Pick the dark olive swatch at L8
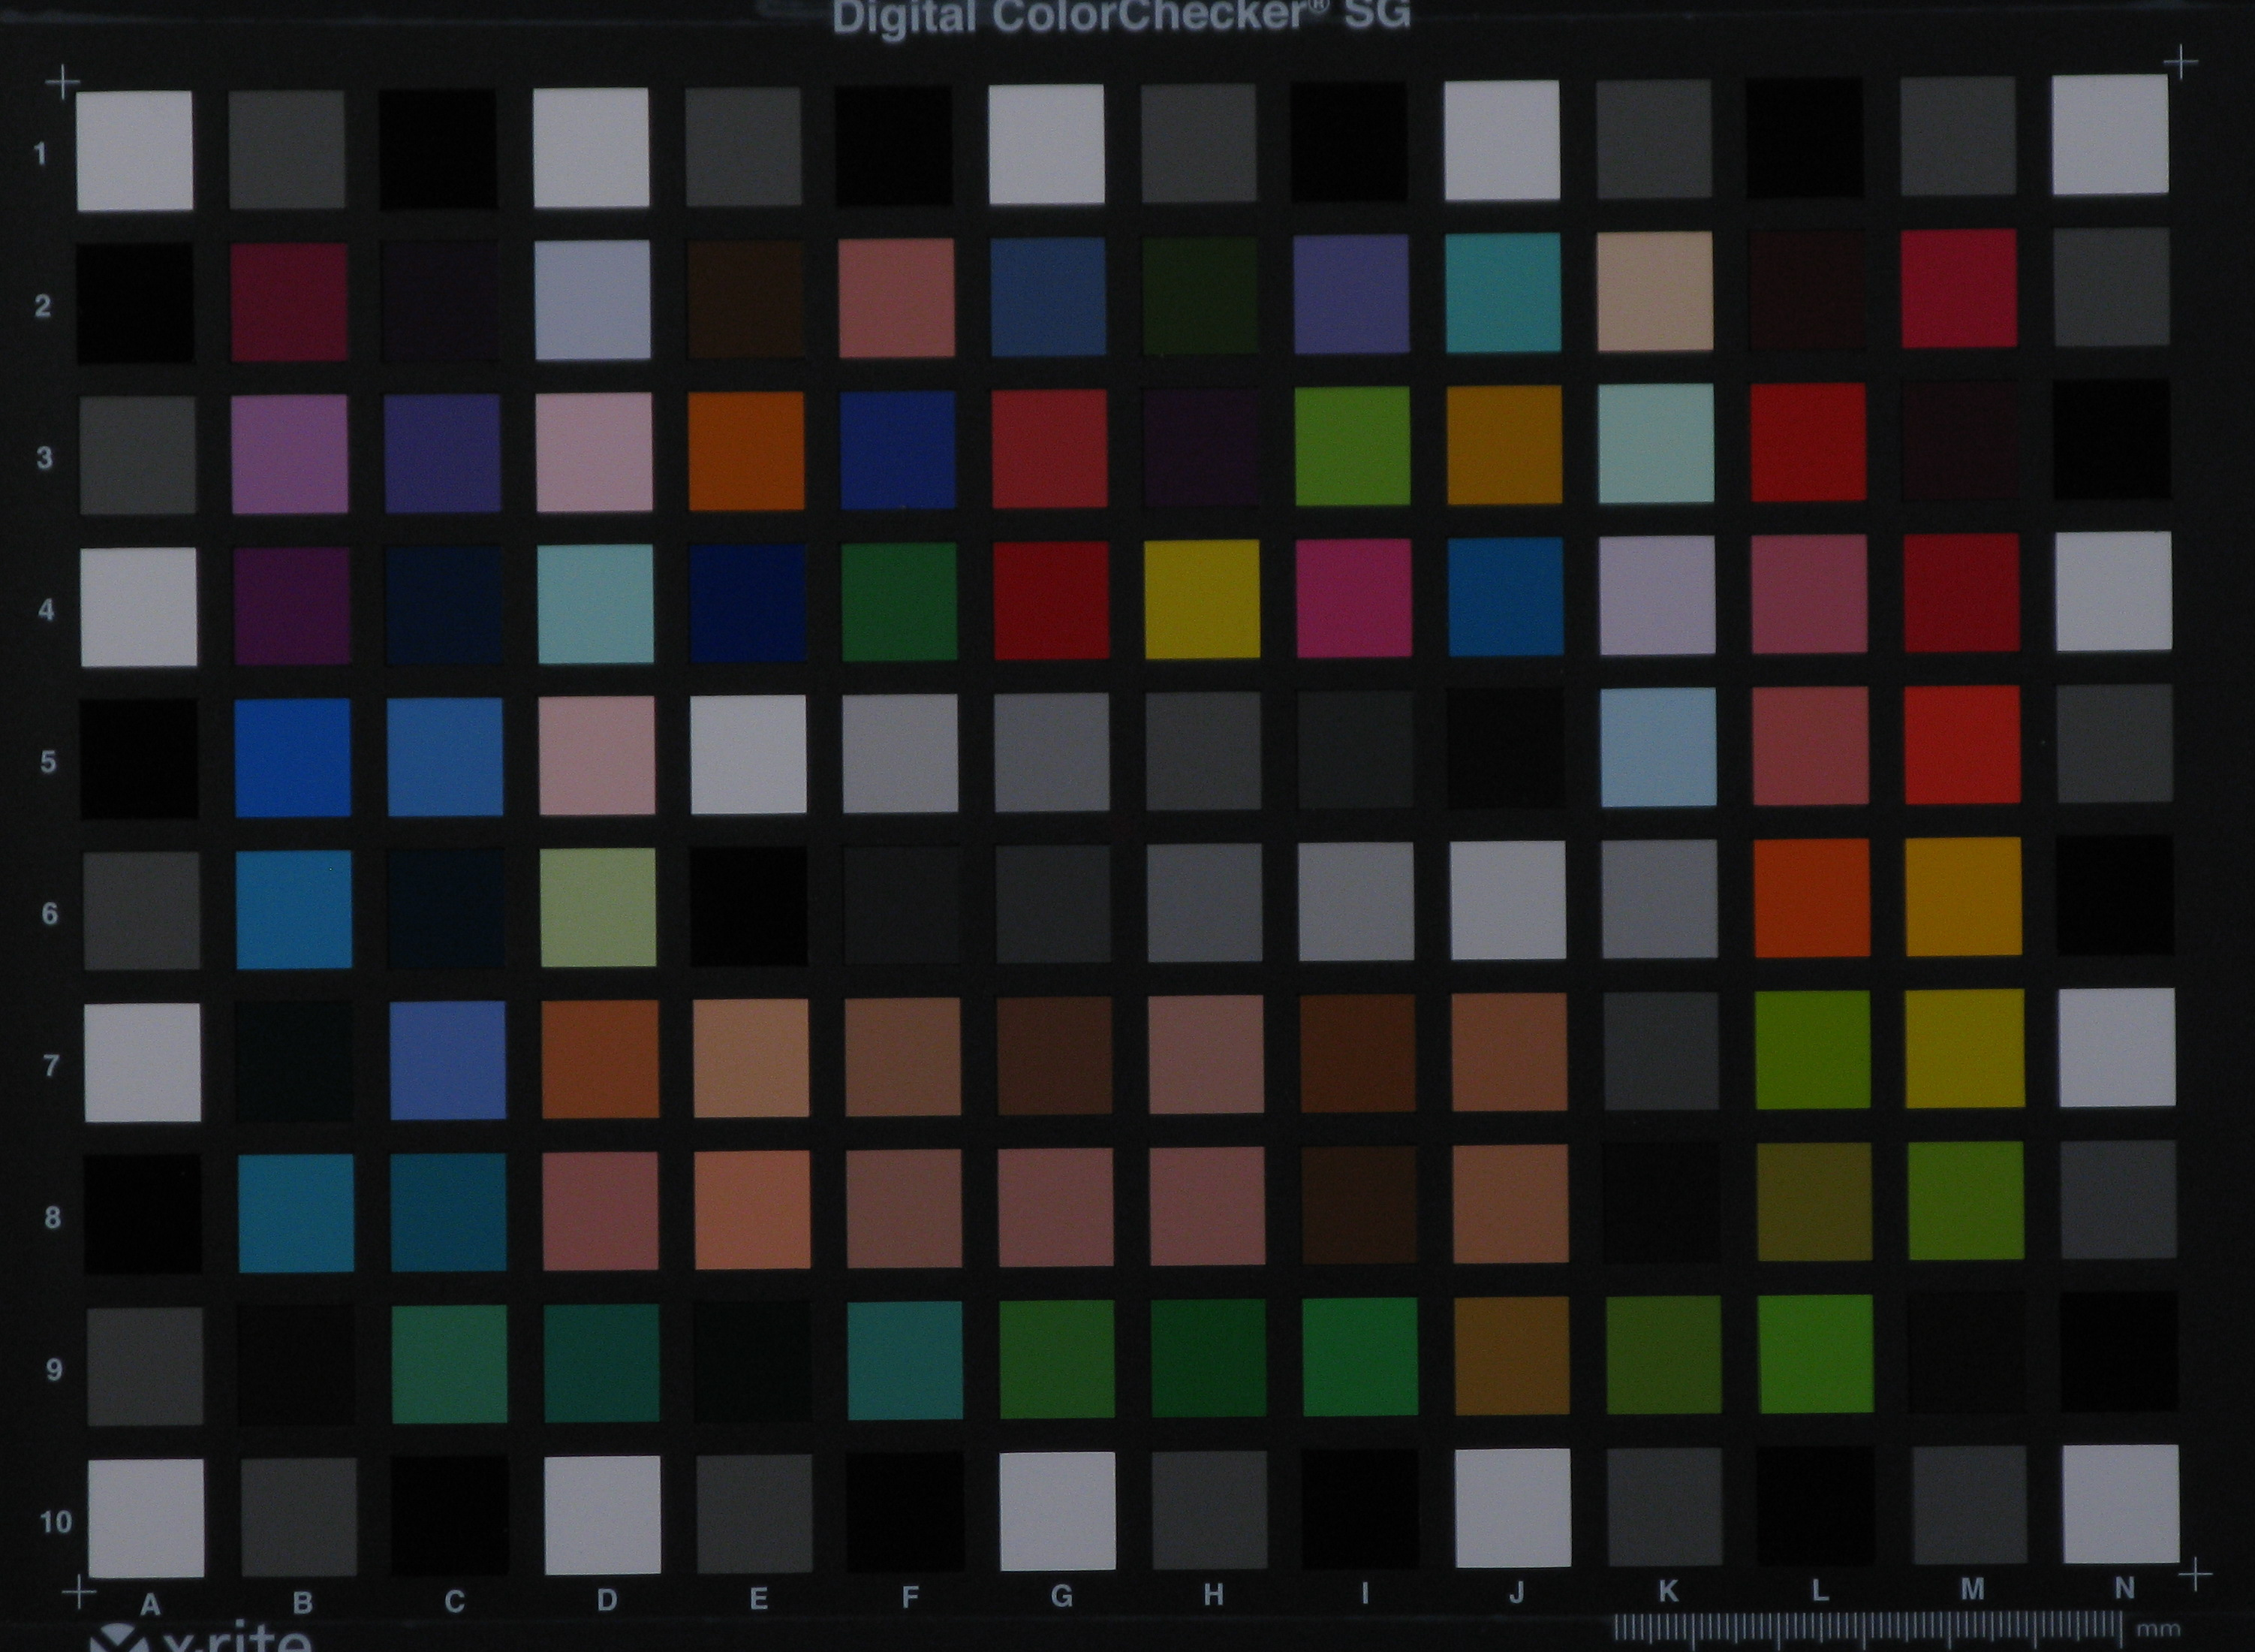The height and width of the screenshot is (1652, 2255). click(1814, 1202)
